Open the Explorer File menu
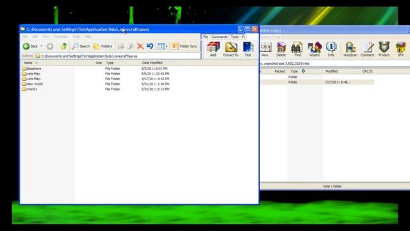The width and height of the screenshot is (410, 231). click(25, 37)
